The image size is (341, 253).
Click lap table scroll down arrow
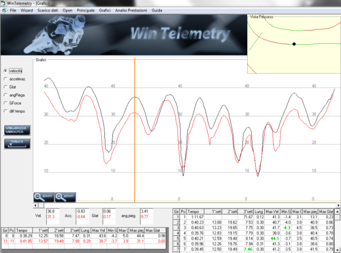click(x=337, y=250)
